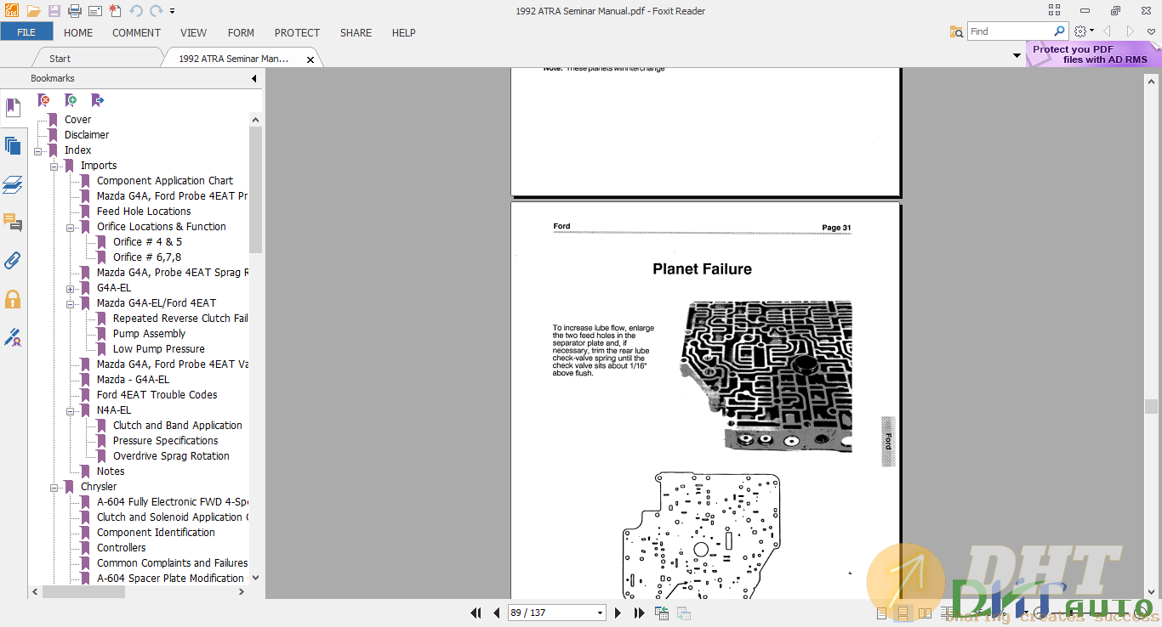The width and height of the screenshot is (1162, 627).
Task: Click the Redo arrow icon
Action: pos(156,11)
